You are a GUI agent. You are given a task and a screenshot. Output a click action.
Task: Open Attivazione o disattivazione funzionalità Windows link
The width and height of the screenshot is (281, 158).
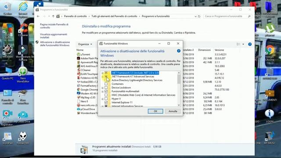click(55, 44)
